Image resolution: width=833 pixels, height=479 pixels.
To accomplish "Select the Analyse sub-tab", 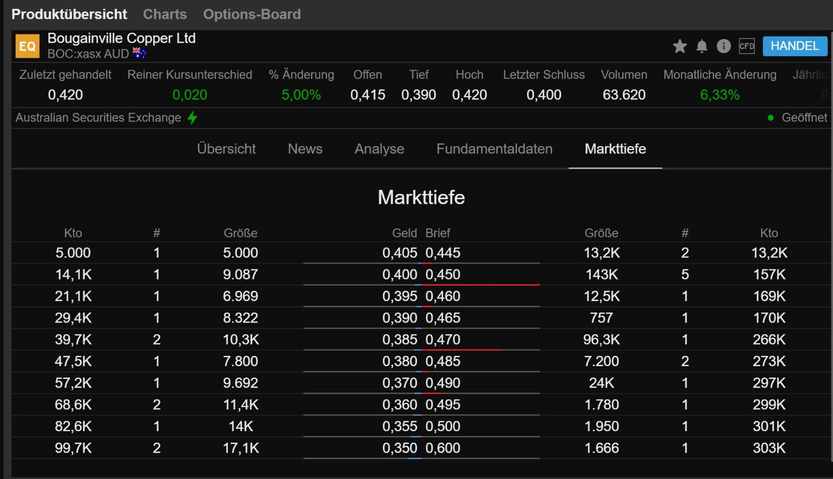I will [380, 149].
